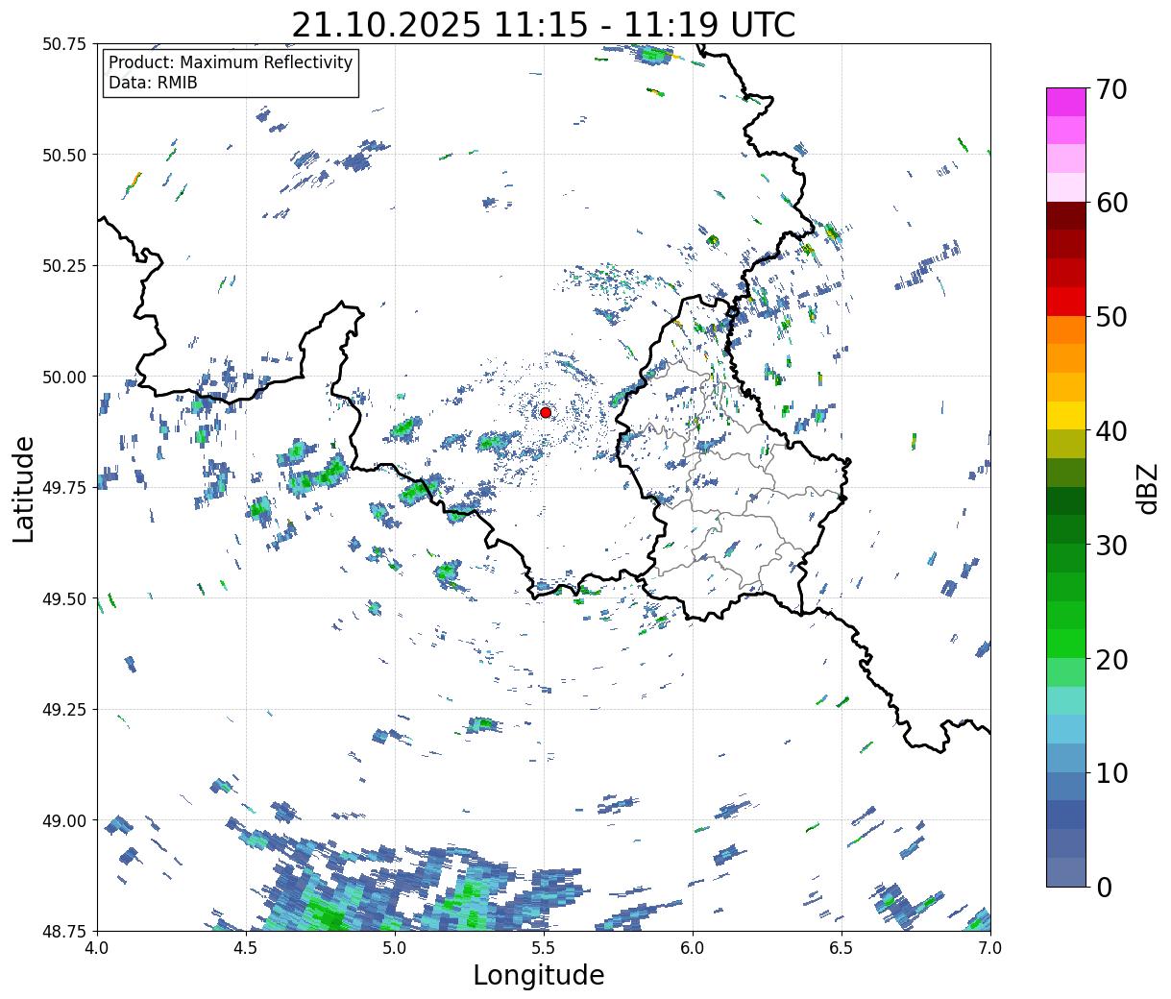Click the longitude tick label 7.0
The image size is (1171, 999).
990,947
